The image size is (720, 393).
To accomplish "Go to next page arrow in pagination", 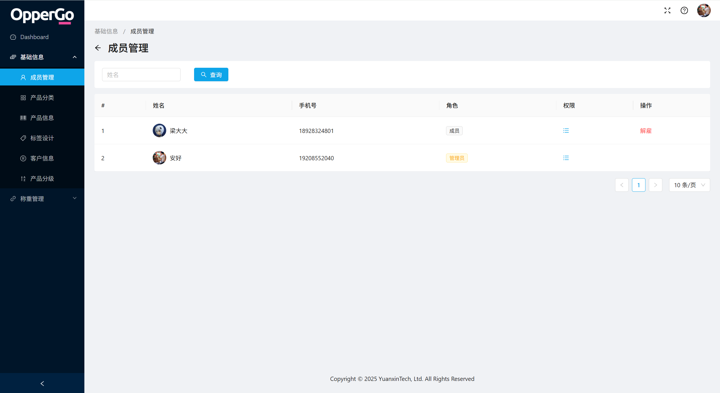I will coord(655,185).
